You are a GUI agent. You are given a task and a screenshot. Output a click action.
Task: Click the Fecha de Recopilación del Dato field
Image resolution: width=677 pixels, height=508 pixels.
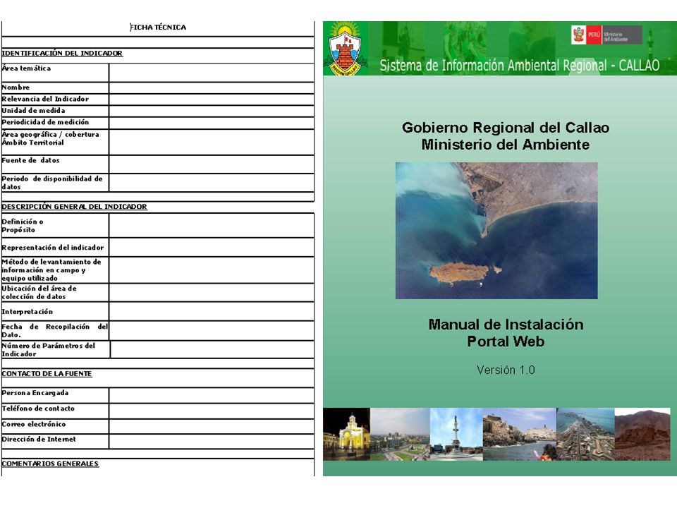[212, 330]
